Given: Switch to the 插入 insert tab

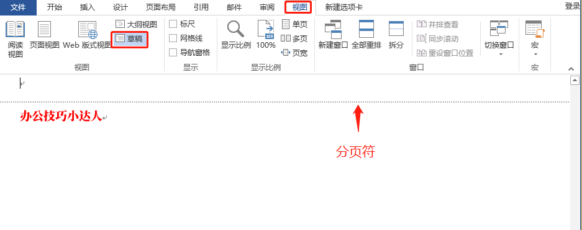Looking at the screenshot, I should coord(88,7).
